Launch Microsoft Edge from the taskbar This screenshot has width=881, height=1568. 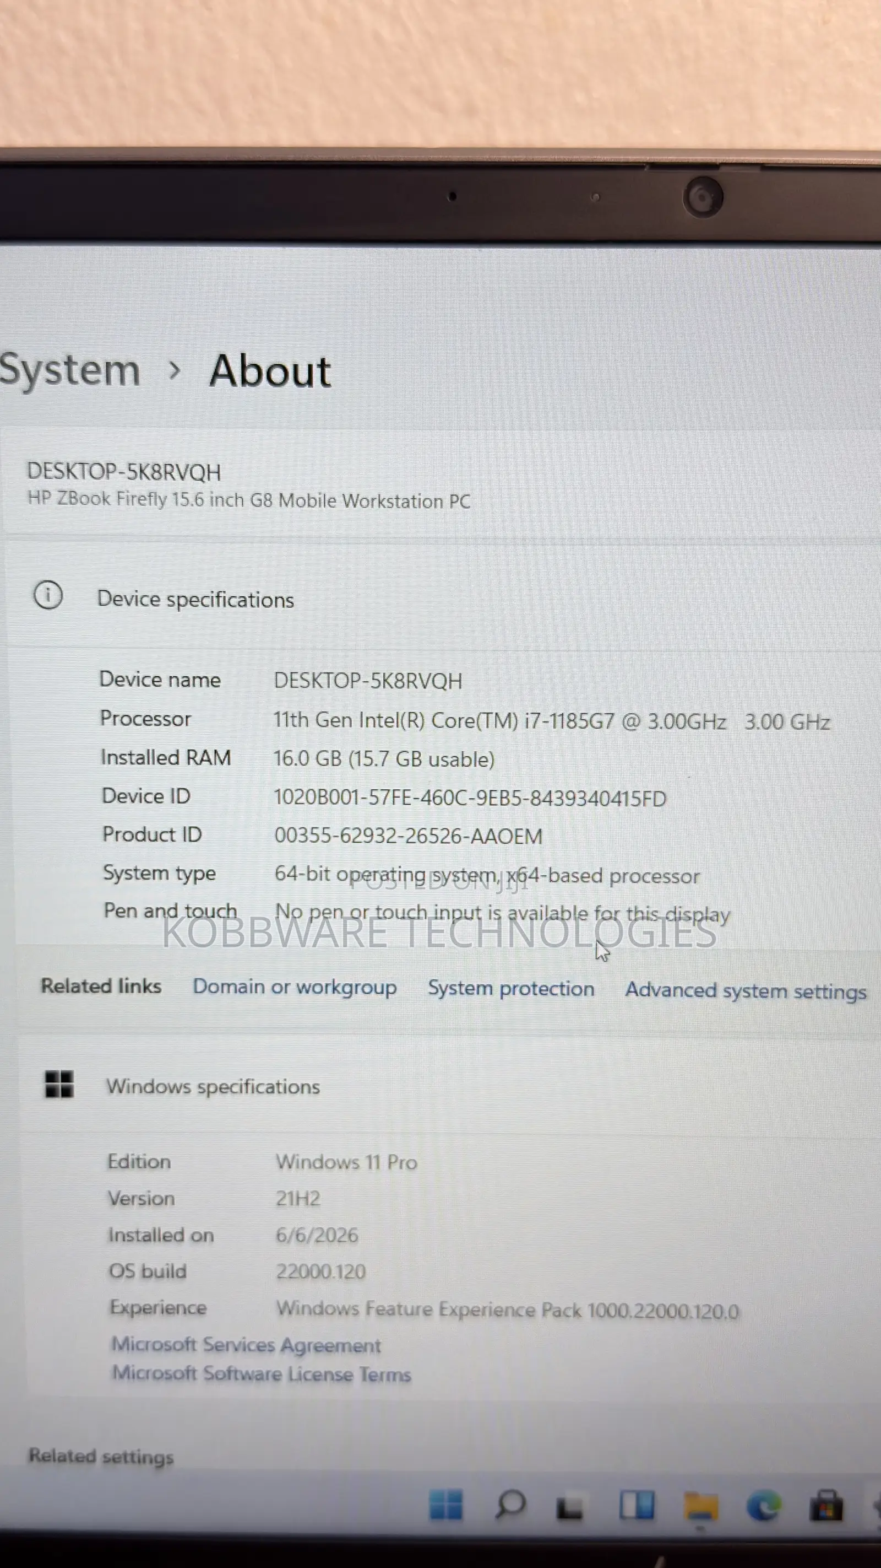coord(764,1506)
